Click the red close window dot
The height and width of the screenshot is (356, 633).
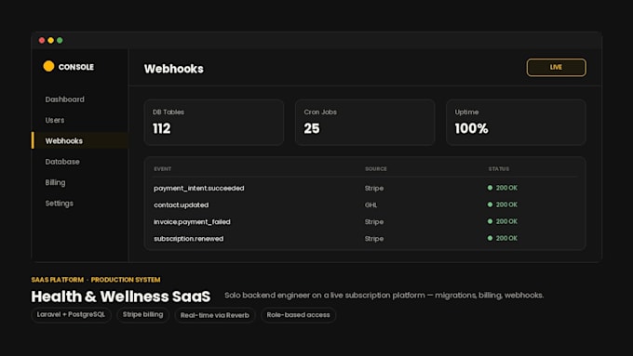point(42,40)
